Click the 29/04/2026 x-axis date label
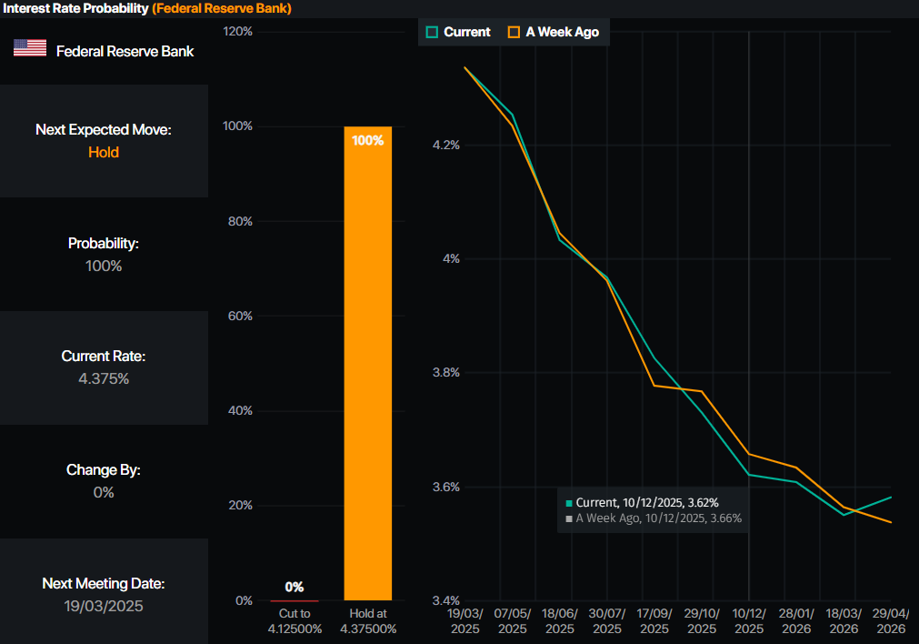Viewport: 919px width, 644px height. (891, 622)
